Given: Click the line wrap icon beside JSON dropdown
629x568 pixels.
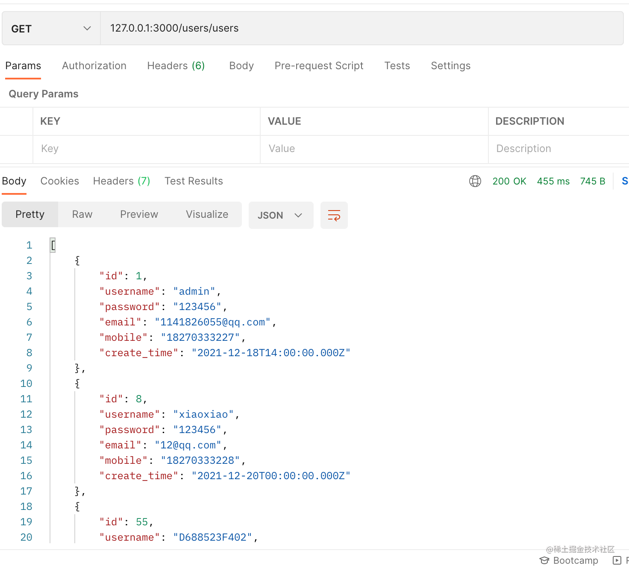Looking at the screenshot, I should pyautogui.click(x=334, y=215).
